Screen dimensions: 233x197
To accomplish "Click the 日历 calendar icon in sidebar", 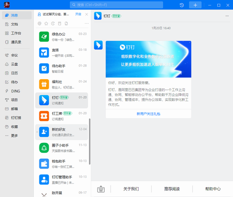I will 7,73.
